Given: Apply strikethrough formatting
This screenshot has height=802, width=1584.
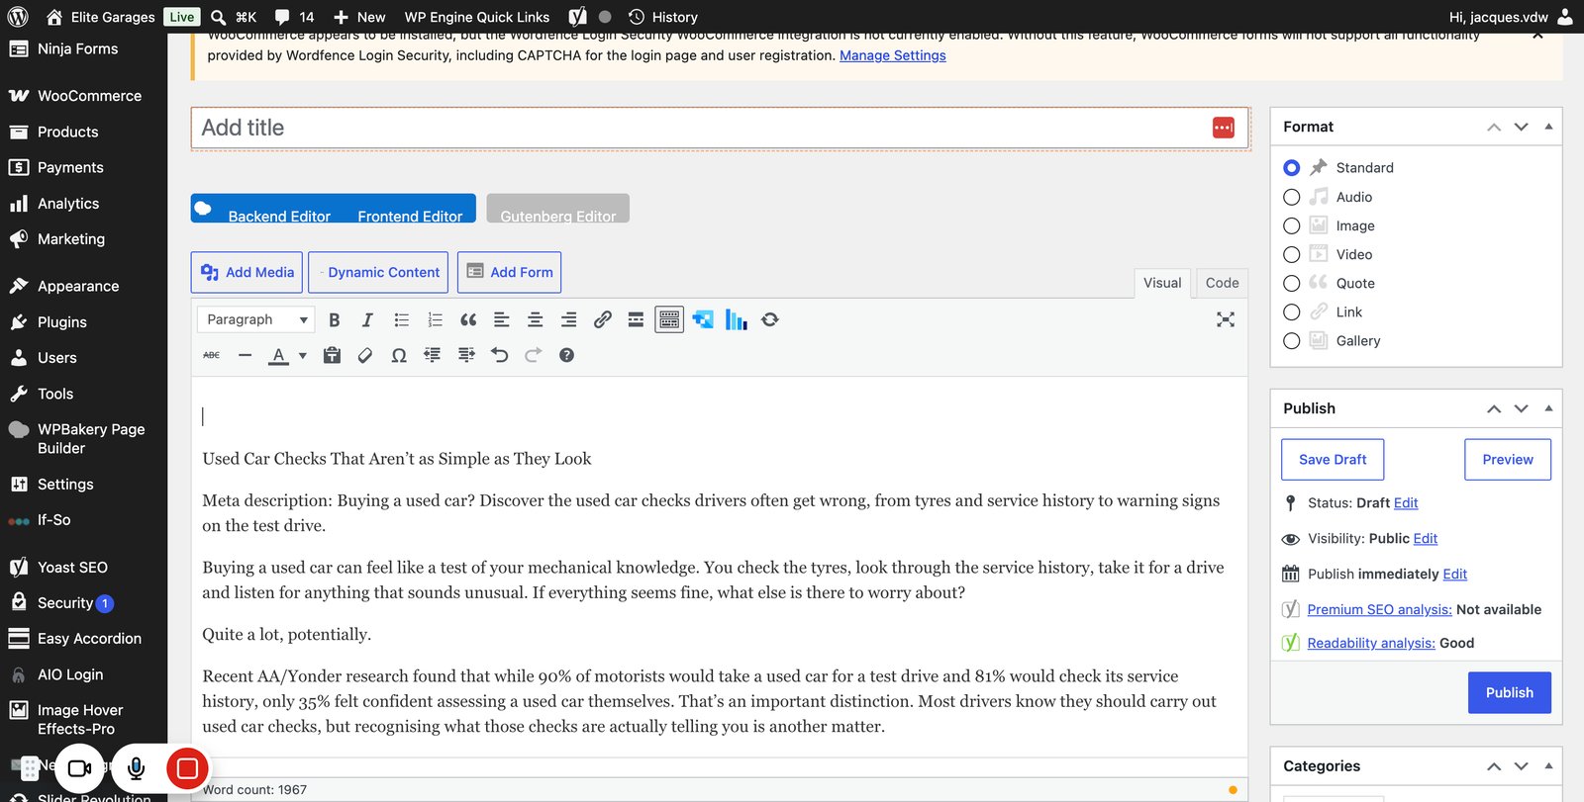Looking at the screenshot, I should point(212,355).
